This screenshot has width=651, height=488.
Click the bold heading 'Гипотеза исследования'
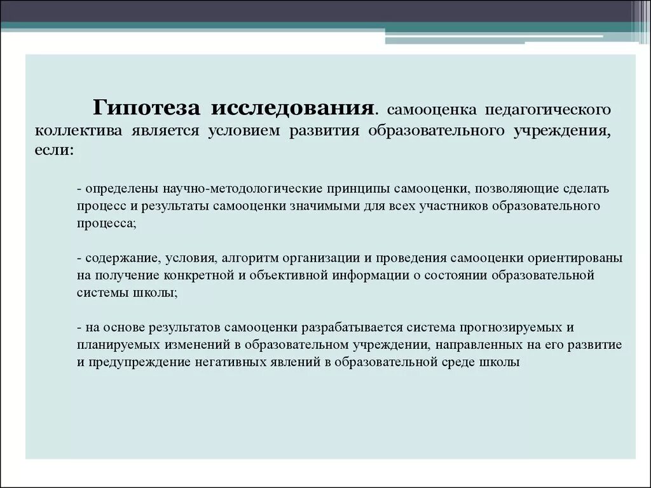233,108
